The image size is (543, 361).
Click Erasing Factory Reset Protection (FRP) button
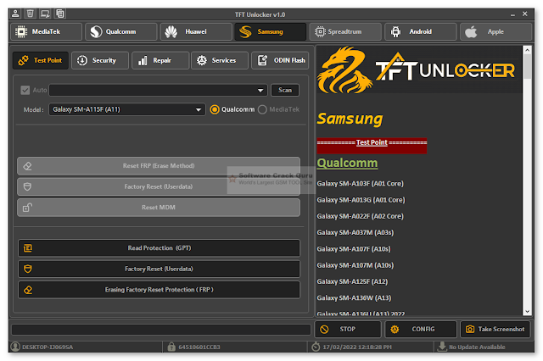[x=159, y=290]
